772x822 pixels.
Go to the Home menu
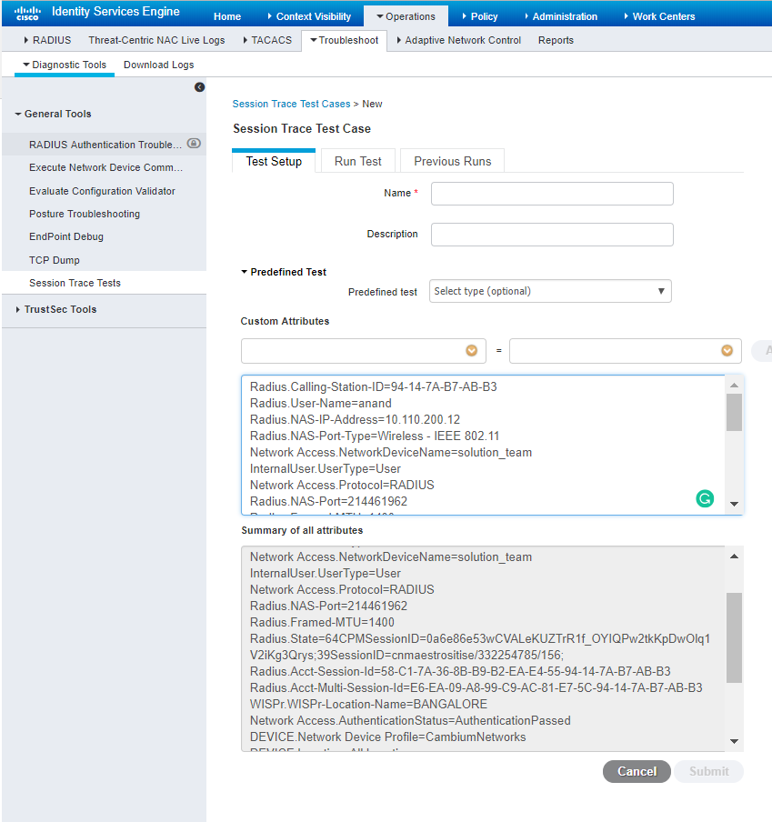(227, 16)
